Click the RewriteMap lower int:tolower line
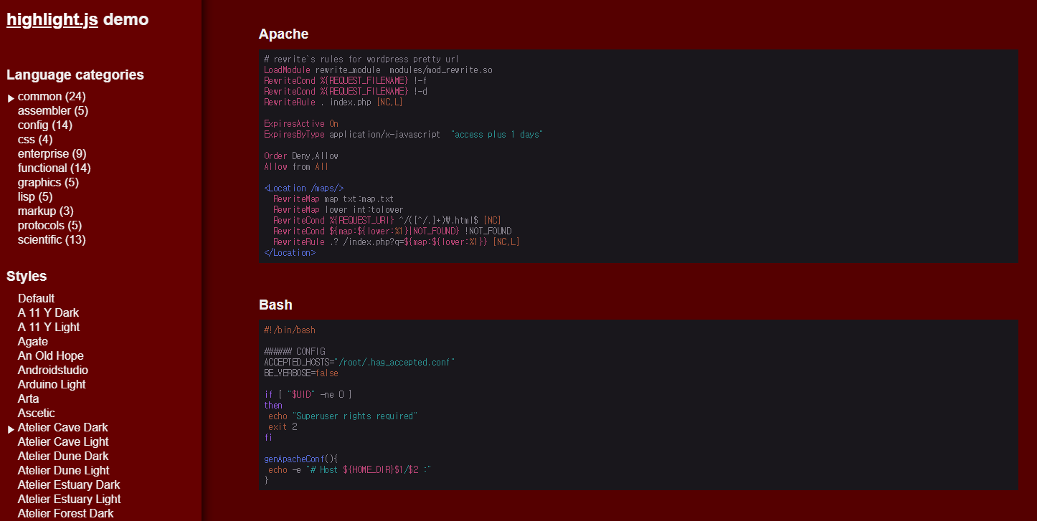This screenshot has height=521, width=1037. (x=338, y=210)
